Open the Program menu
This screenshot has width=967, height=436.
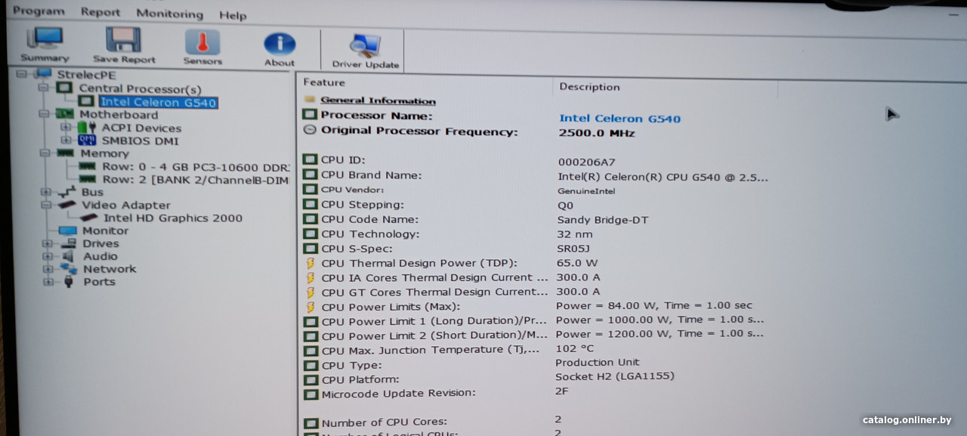point(39,11)
